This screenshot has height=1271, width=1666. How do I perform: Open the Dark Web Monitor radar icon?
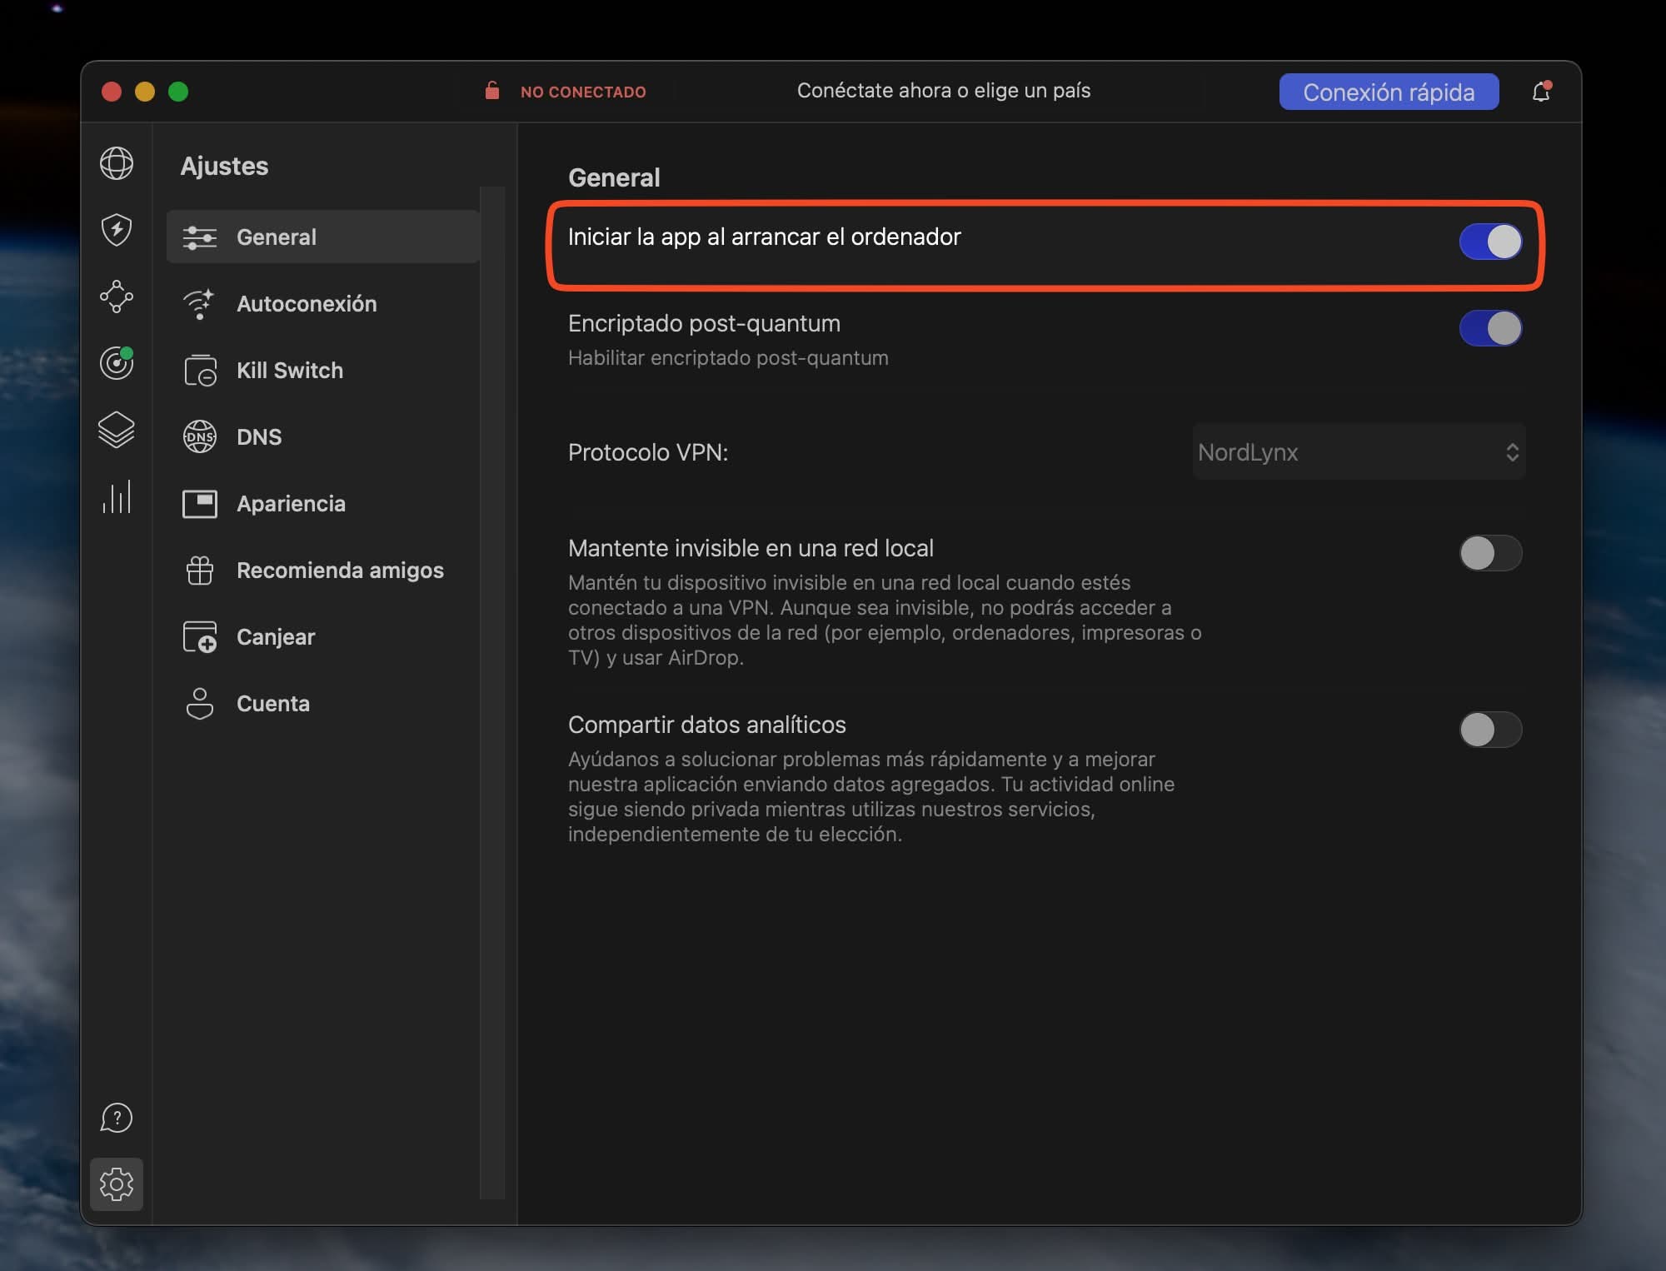tap(117, 363)
